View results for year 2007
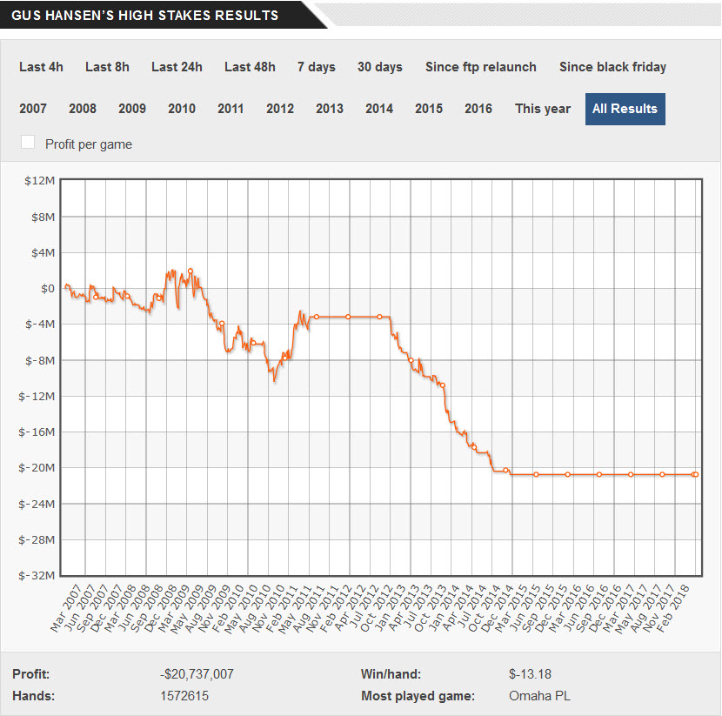The height and width of the screenshot is (716, 722). pos(33,109)
